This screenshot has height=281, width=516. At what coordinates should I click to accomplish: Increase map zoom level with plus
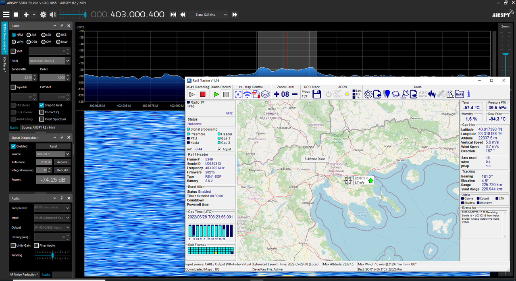(276, 94)
